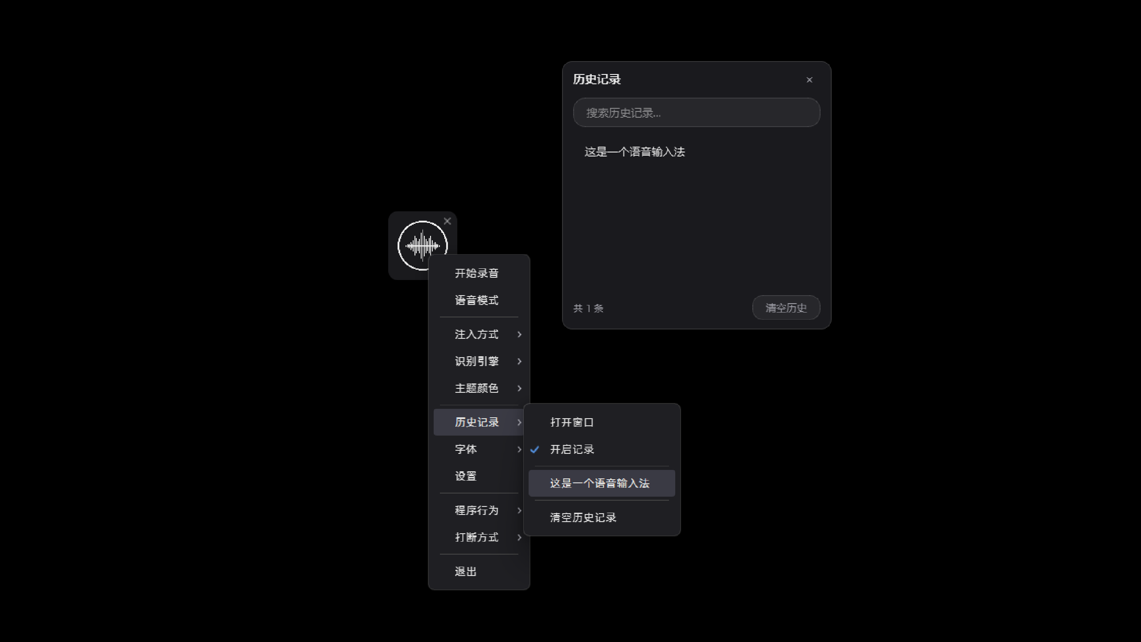Screen dimensions: 1141x642
Task: Toggle the checked 开启记录 option
Action: tap(602, 449)
